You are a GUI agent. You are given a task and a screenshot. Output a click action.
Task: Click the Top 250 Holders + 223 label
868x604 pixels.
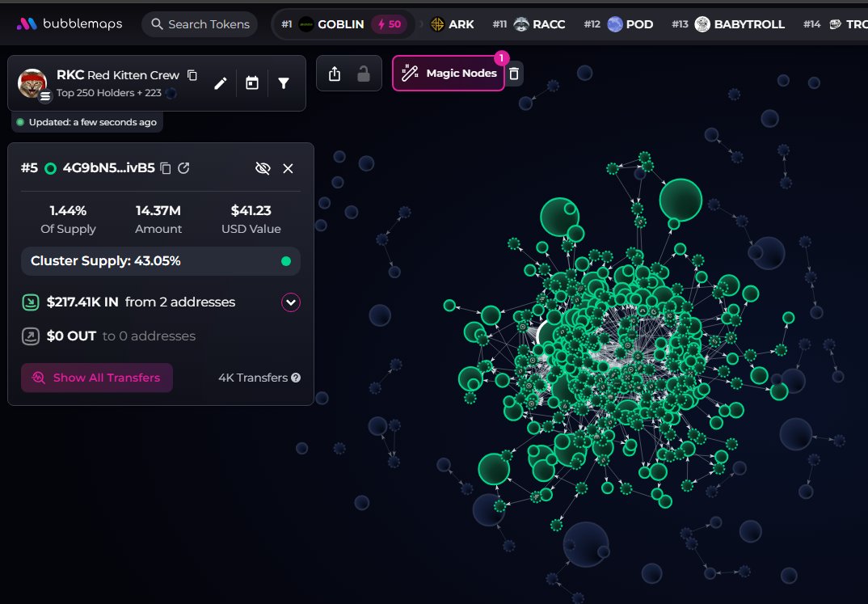click(x=108, y=92)
